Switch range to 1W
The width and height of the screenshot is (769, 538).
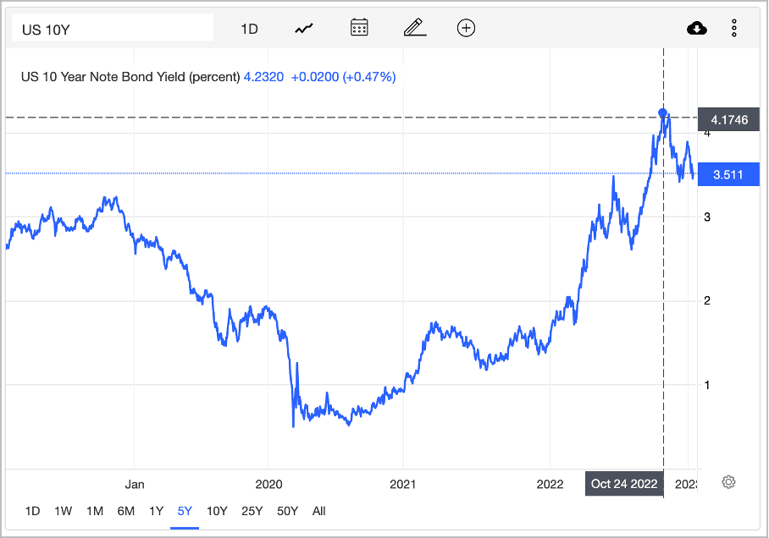pos(64,511)
